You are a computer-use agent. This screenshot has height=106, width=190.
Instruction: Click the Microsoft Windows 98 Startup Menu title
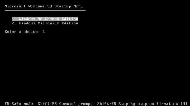[44, 6]
